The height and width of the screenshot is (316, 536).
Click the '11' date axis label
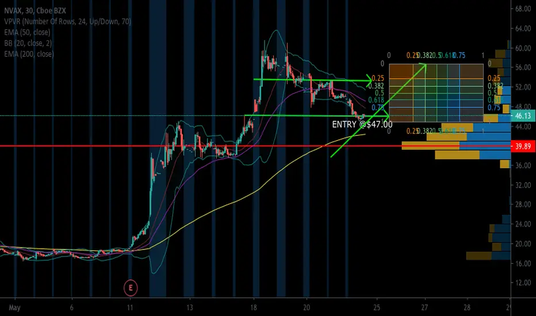(130, 307)
